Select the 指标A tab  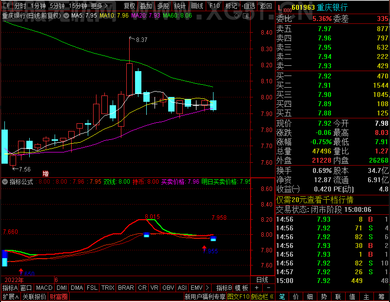[x=10, y=288]
